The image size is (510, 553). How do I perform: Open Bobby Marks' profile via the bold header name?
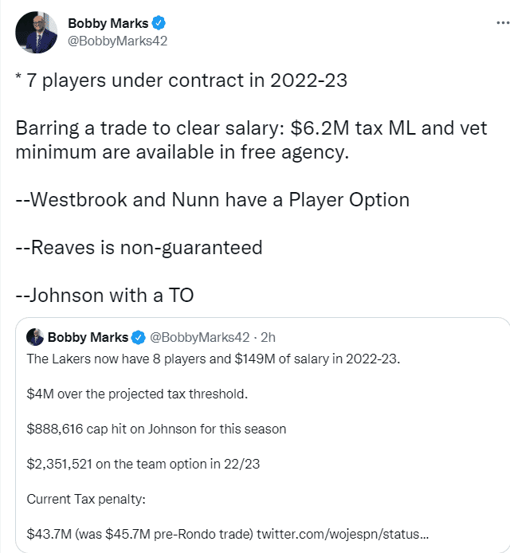(108, 24)
